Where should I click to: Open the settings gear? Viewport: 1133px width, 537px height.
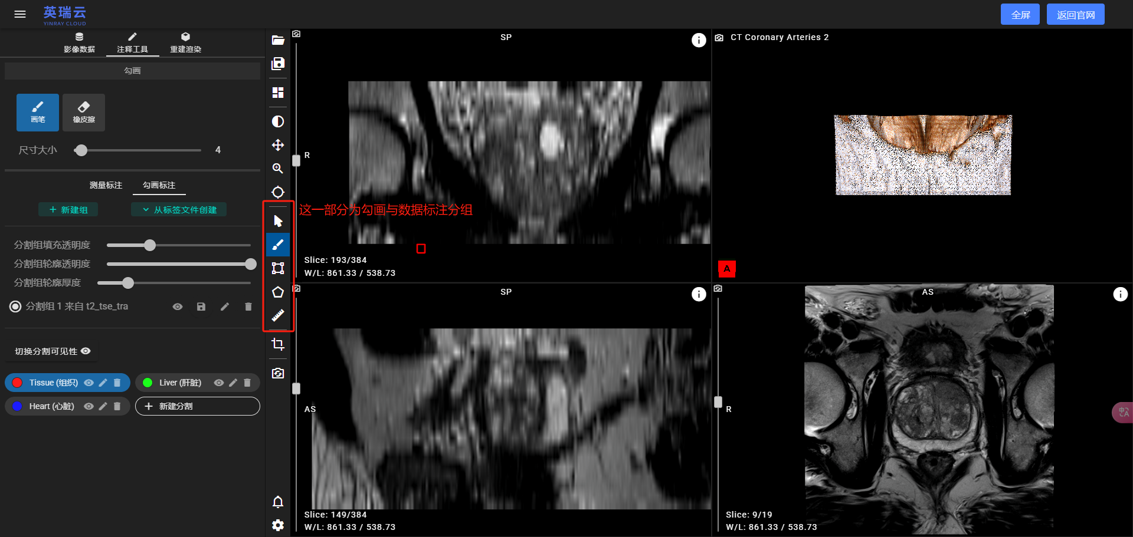pos(278,525)
